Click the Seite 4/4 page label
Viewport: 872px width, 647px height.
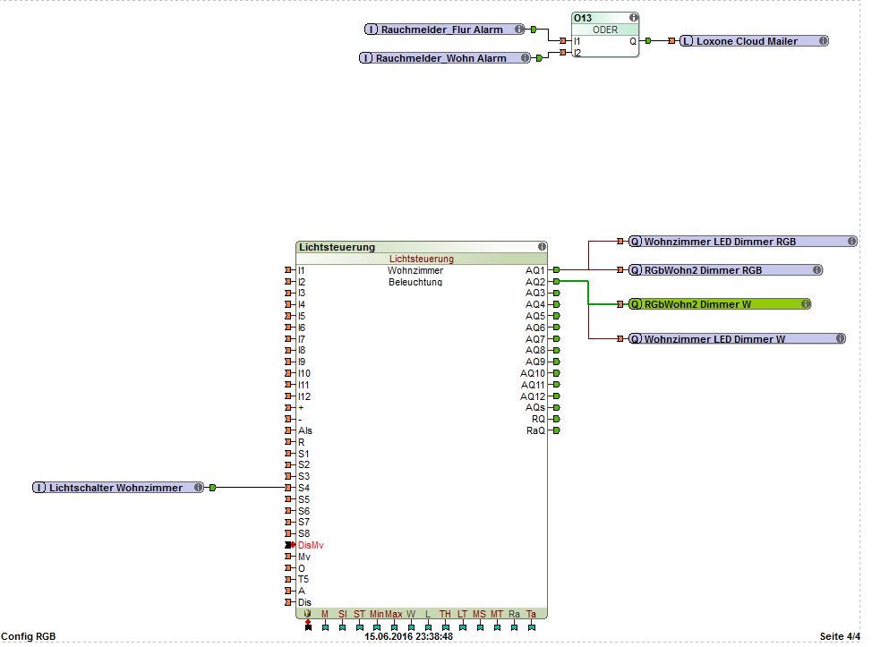click(840, 636)
